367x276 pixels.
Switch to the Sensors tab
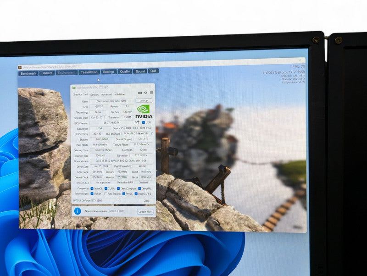95,95
